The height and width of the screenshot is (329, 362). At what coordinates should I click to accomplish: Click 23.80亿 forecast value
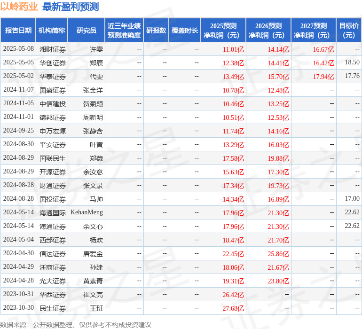tap(278, 281)
